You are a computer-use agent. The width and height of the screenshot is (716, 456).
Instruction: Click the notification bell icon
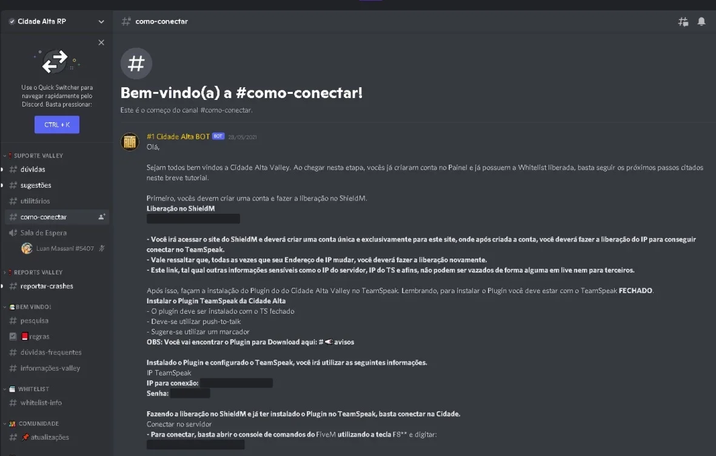(x=701, y=21)
